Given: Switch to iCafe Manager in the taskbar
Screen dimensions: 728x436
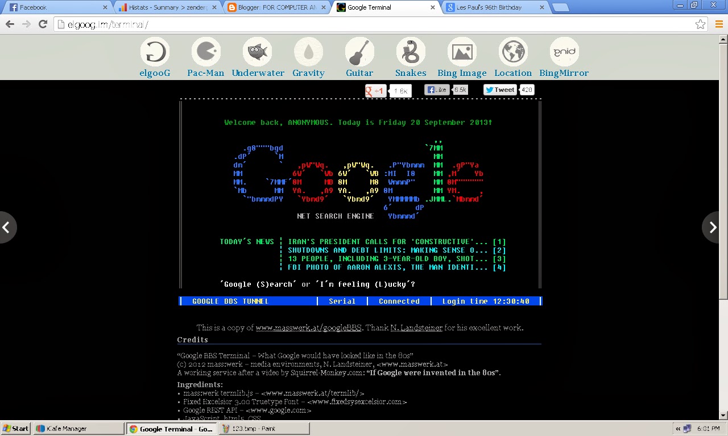Looking at the screenshot, I should coord(78,429).
